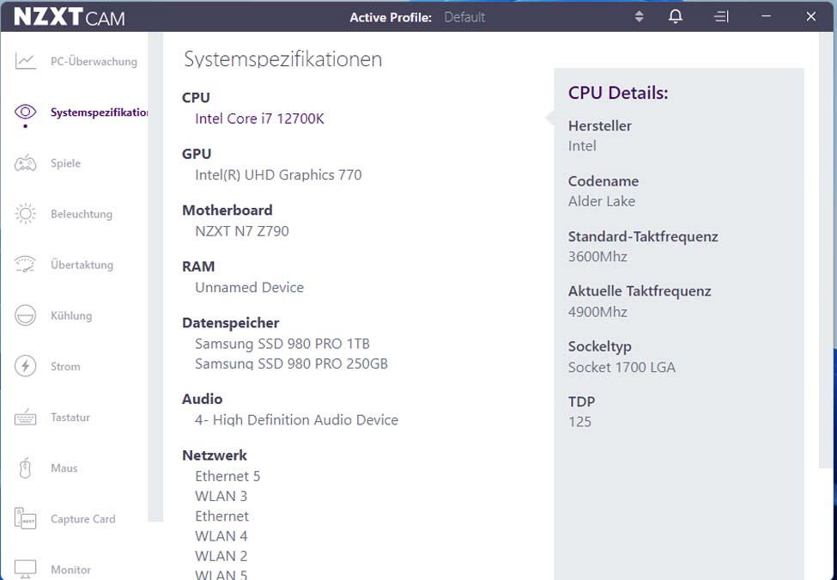Select the WLAN 3 network entry
837x580 pixels.
point(221,496)
